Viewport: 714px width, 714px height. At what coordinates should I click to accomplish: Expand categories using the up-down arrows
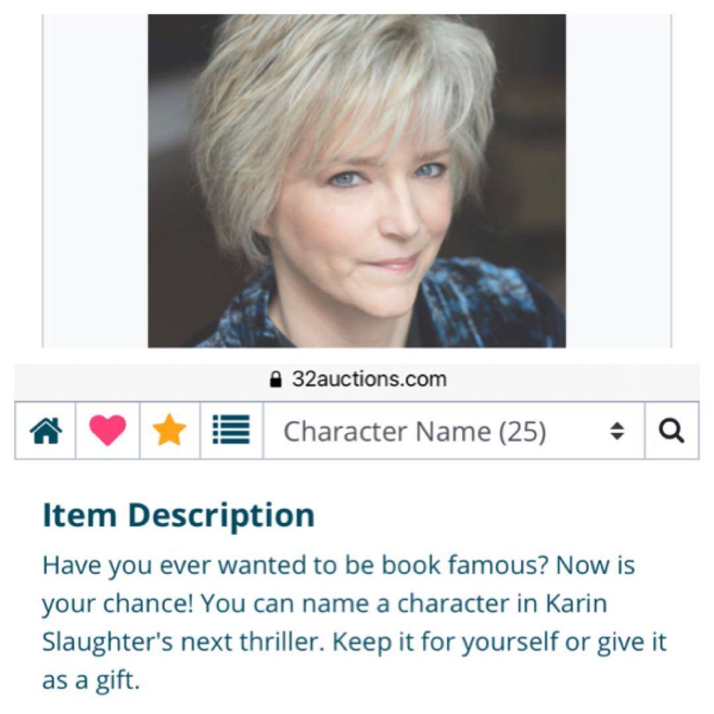617,431
